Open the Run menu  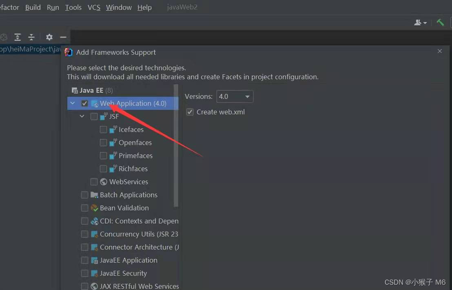53,7
